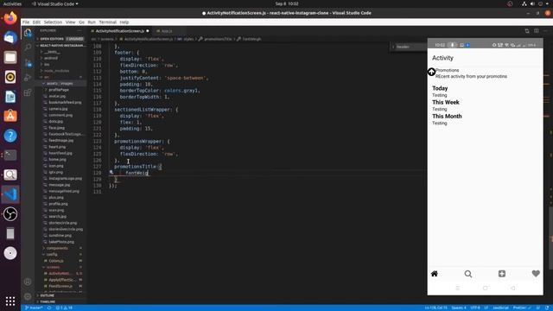Open the Accounts icon in activity bar
The height and width of the screenshot is (311, 553).
click(x=28, y=282)
